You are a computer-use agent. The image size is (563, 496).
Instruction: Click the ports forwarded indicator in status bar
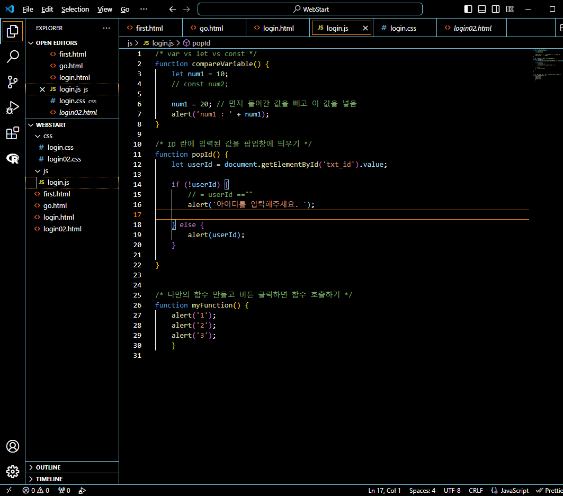click(64, 490)
